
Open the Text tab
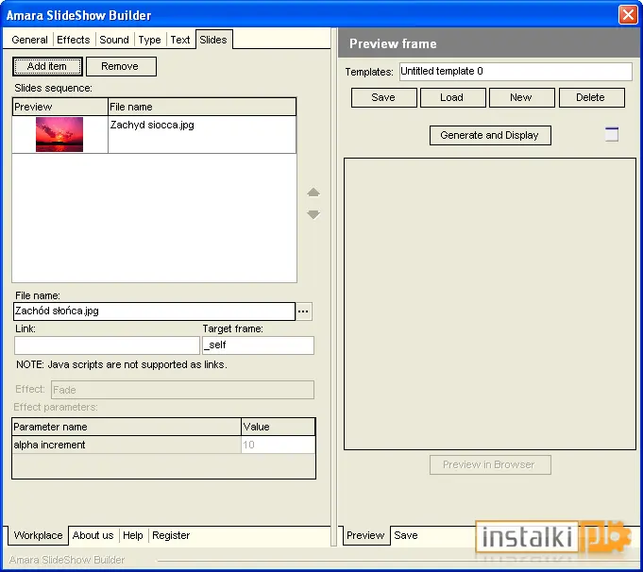coord(180,40)
